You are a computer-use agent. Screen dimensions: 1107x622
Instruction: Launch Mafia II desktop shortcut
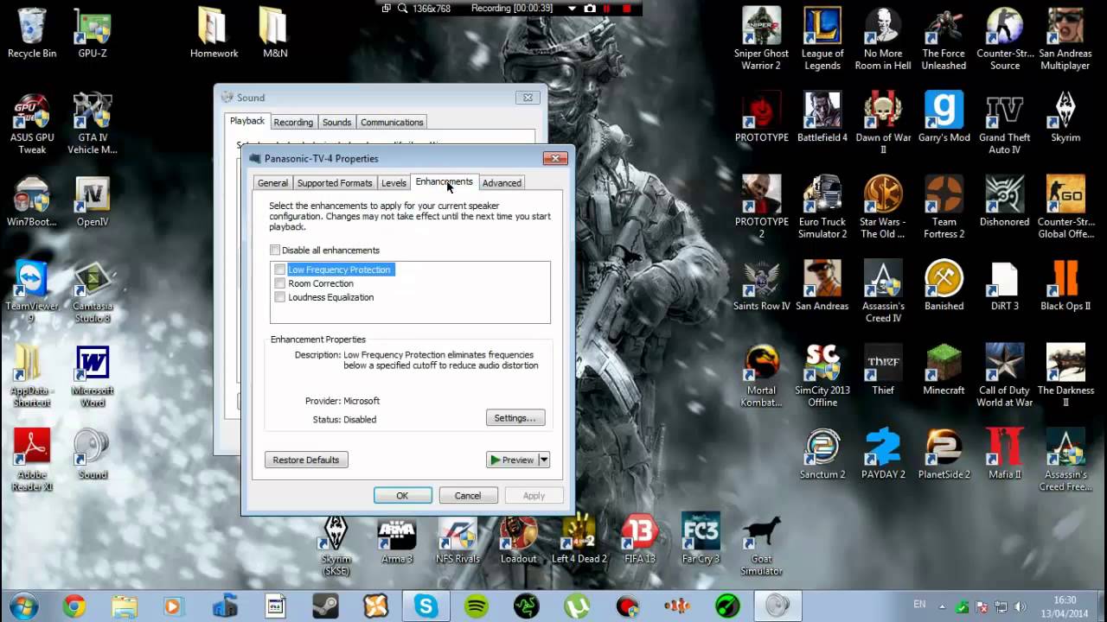pos(1004,454)
